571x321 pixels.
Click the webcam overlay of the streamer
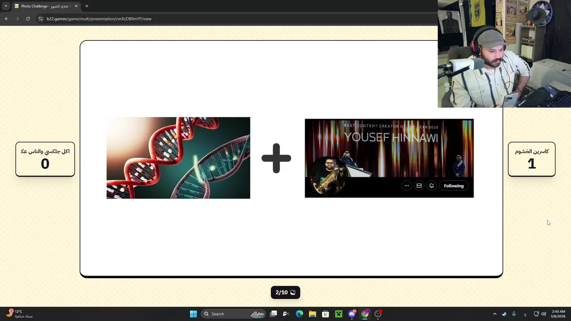click(504, 53)
